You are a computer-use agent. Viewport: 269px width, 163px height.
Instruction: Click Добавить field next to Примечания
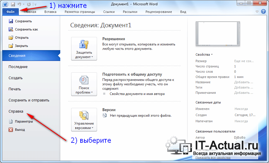[244, 93]
